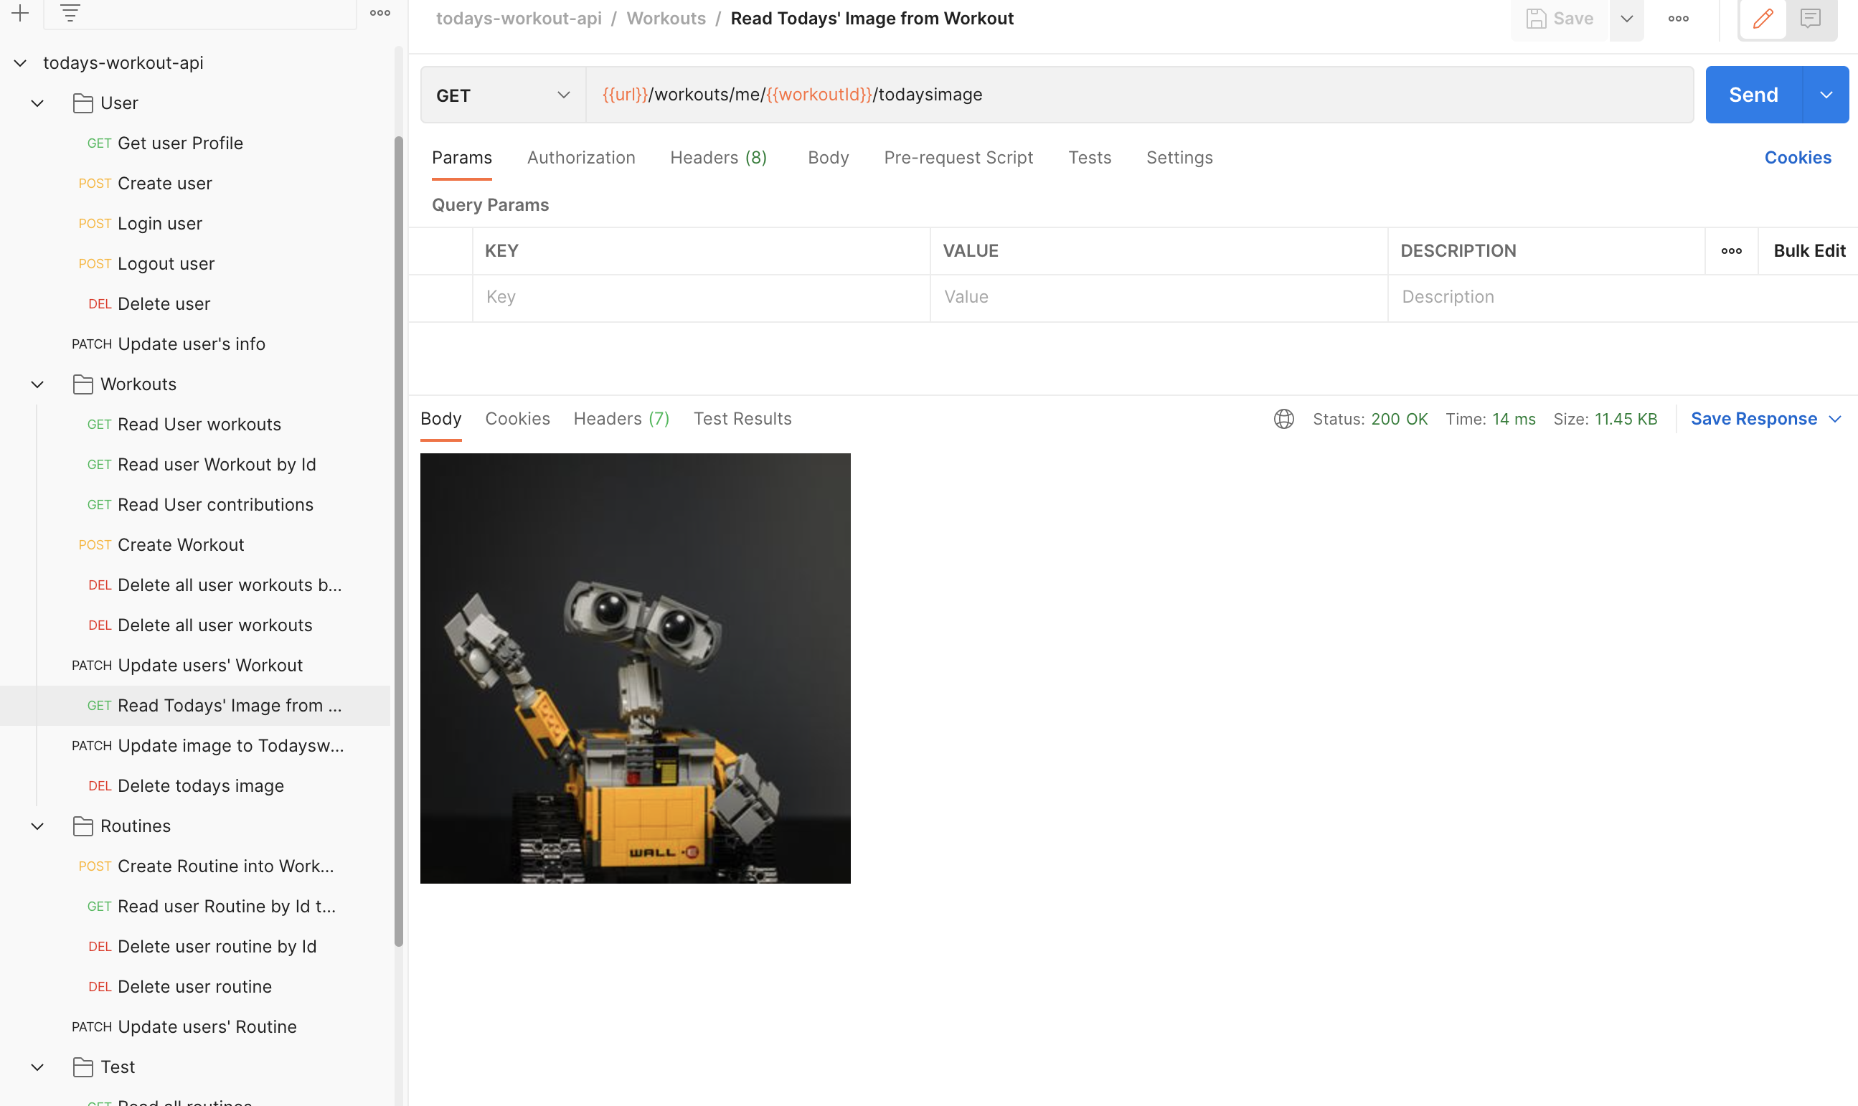
Task: Click the globe network icon near Status
Action: click(1283, 419)
